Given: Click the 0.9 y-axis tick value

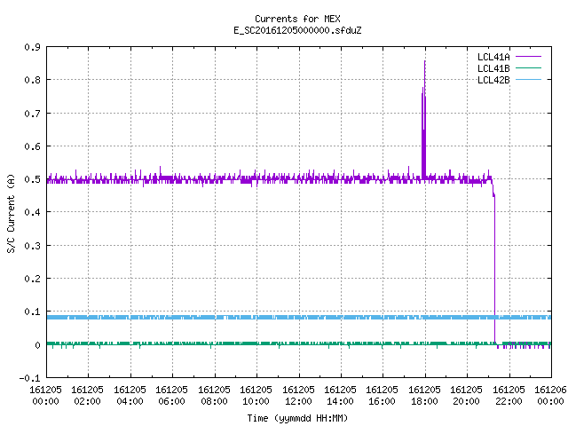Looking at the screenshot, I should pyautogui.click(x=32, y=47).
